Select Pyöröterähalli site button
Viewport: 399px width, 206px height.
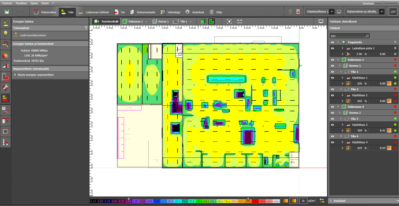106,21
